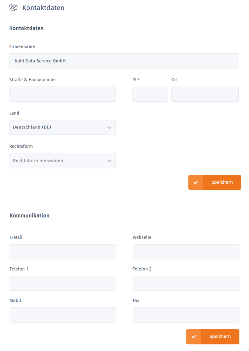Click into the Fax field
This screenshot has height=351, width=249.
tap(186, 315)
